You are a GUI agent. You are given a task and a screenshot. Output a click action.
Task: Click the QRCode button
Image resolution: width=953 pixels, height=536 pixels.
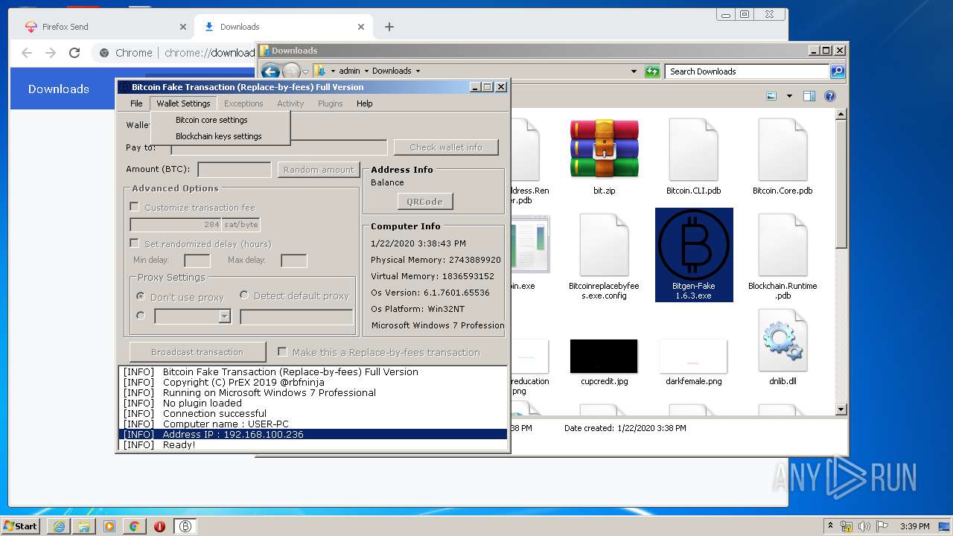point(424,202)
